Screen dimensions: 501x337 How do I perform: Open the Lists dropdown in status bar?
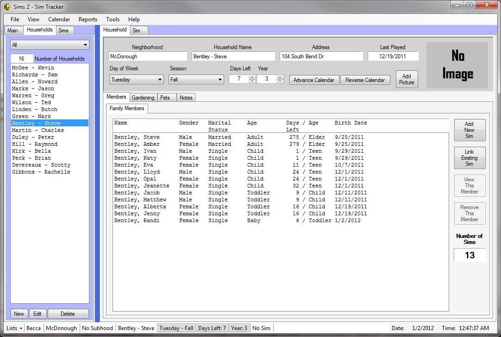(x=14, y=328)
